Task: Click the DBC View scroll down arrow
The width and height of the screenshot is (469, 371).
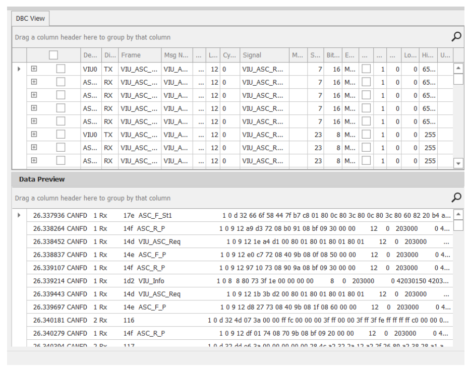Action: tap(458, 163)
